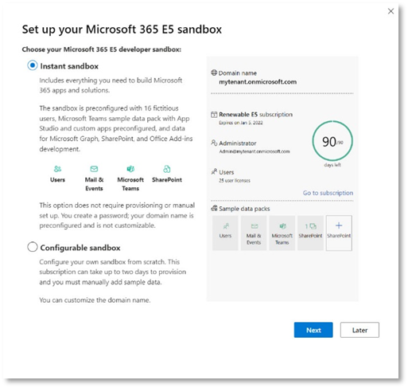Click the Mail & Events envelope icon
The image size is (408, 388).
94,169
